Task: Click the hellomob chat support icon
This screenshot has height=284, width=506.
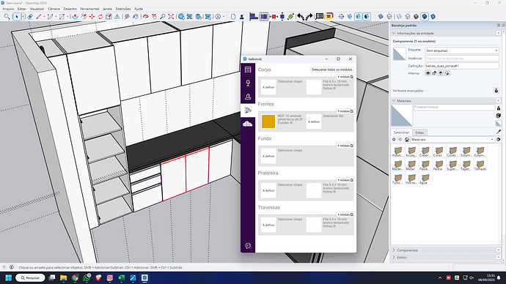Action: pyautogui.click(x=248, y=246)
